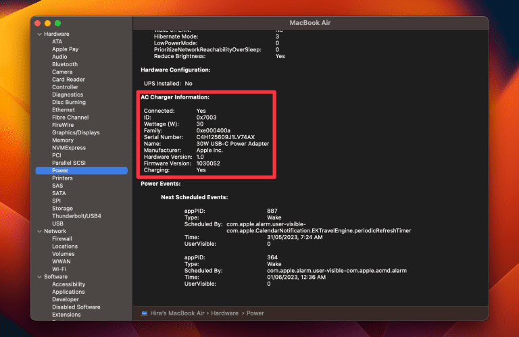Viewport: 519px width, 337px height.
Task: Select Disabled Software in the sidebar
Action: point(76,307)
